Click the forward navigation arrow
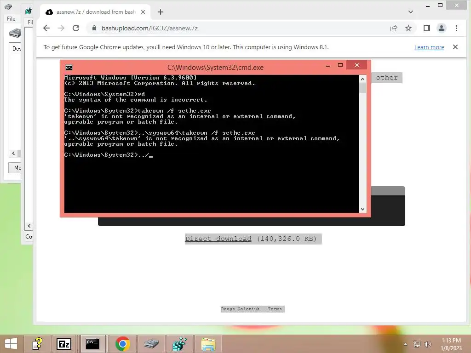This screenshot has height=353, width=471. pyautogui.click(x=61, y=28)
